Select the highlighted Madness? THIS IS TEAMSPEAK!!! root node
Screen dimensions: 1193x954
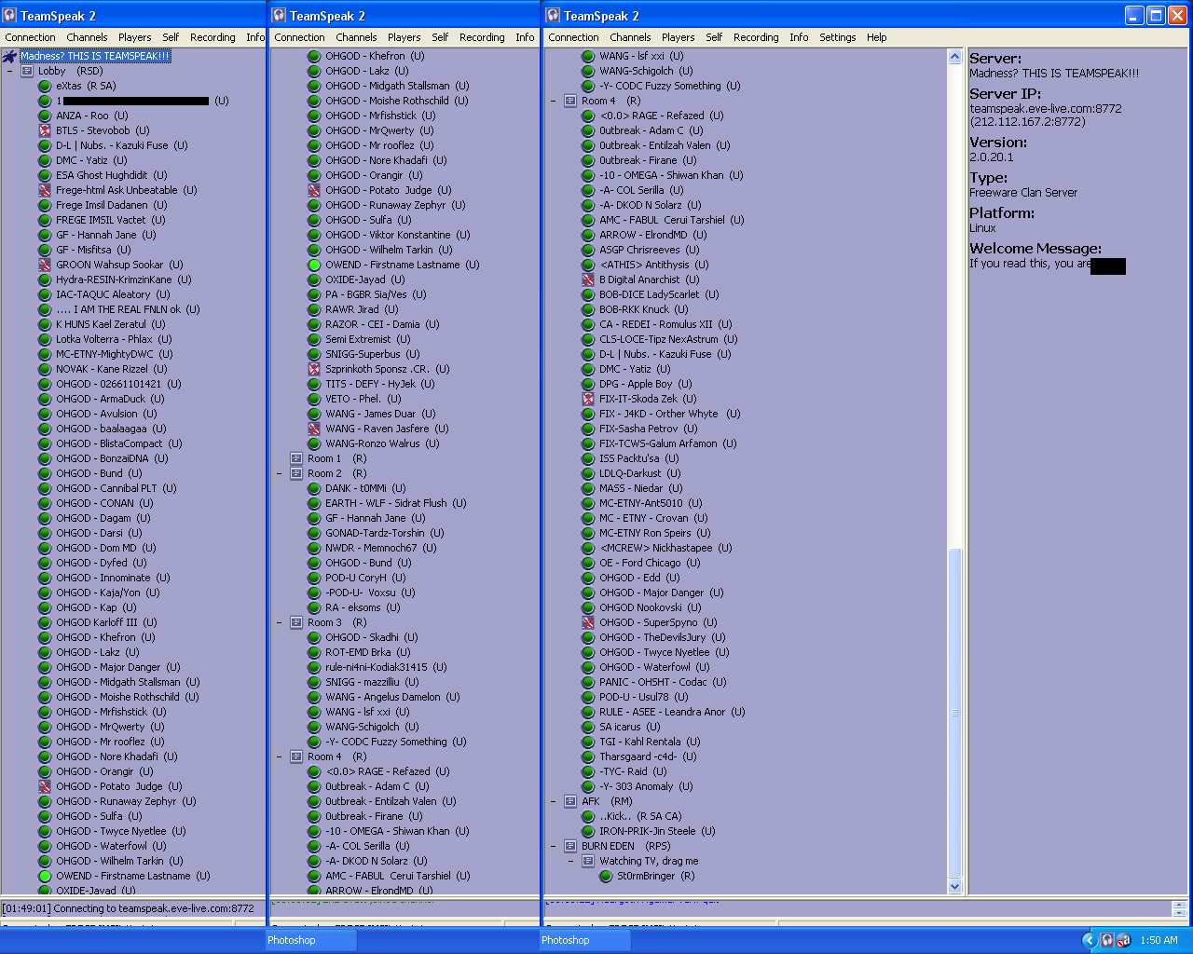tap(95, 56)
